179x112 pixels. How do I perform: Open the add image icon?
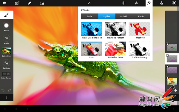(x=17, y=3)
